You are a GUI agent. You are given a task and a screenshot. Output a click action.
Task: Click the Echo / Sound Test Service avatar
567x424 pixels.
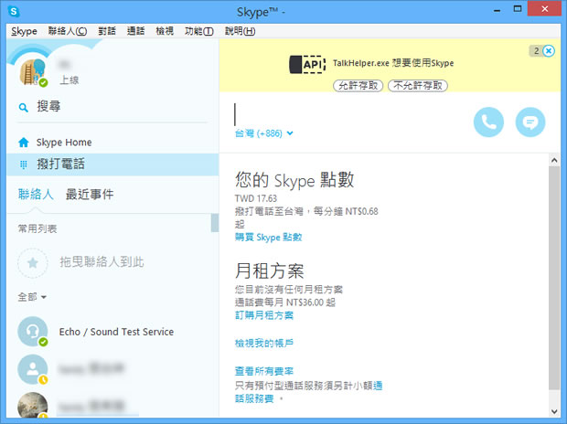coord(33,332)
